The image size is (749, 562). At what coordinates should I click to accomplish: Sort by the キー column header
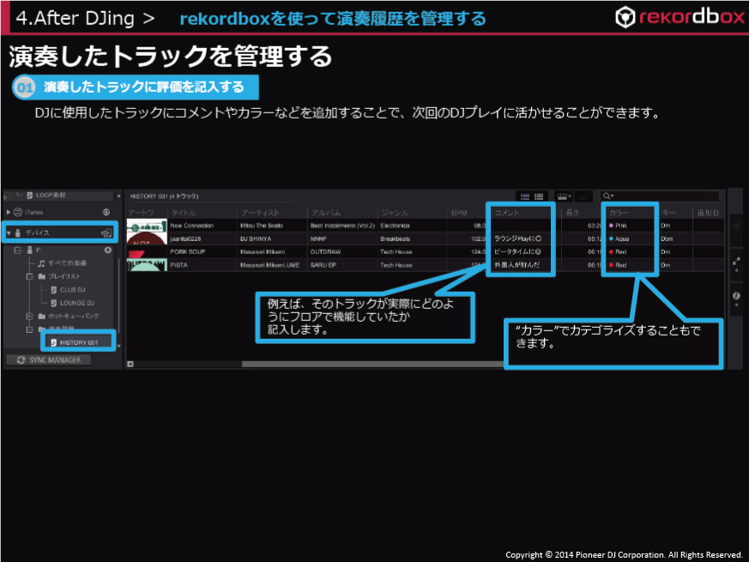(668, 213)
